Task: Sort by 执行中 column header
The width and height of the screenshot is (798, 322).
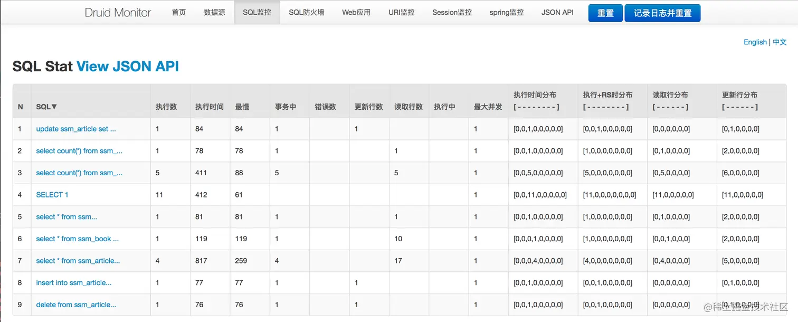Action: pos(444,107)
